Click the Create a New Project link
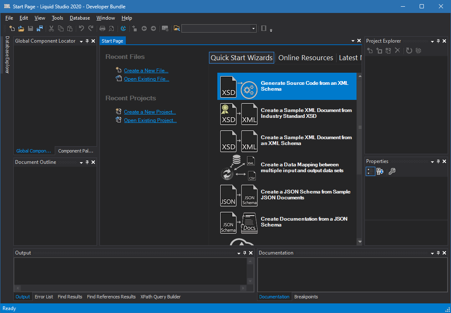Screen dimensions: 451x313 click(x=150, y=112)
